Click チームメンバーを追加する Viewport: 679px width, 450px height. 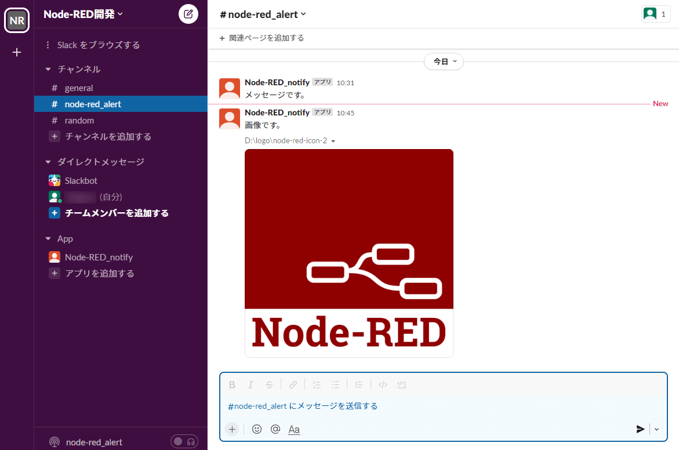click(117, 213)
